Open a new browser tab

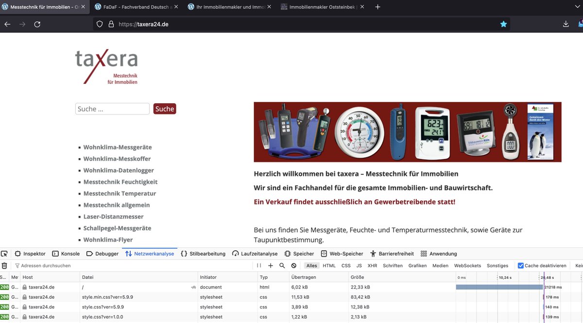(x=378, y=7)
